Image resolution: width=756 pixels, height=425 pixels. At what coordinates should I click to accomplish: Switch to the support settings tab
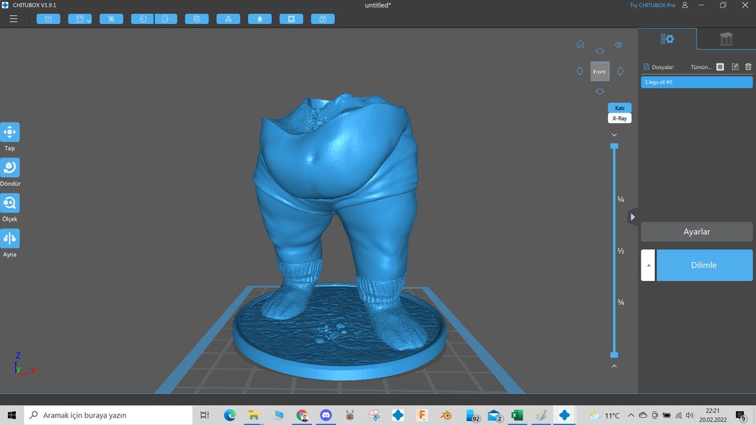(x=725, y=39)
